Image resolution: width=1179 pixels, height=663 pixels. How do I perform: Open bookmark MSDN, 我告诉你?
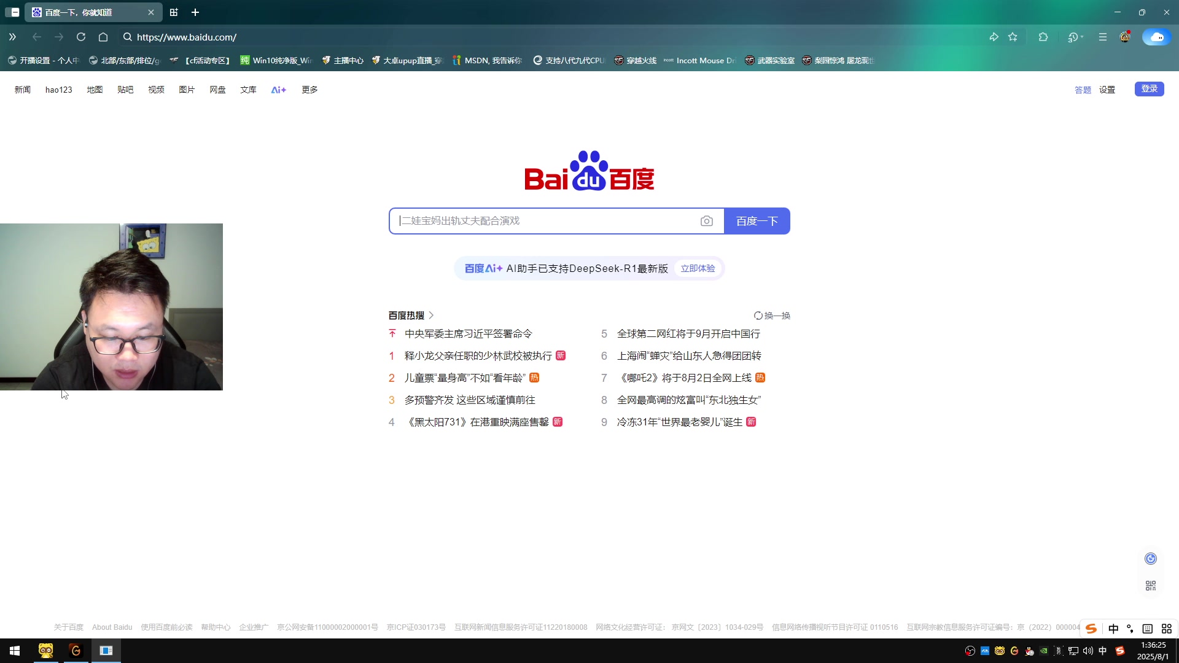tap(488, 60)
